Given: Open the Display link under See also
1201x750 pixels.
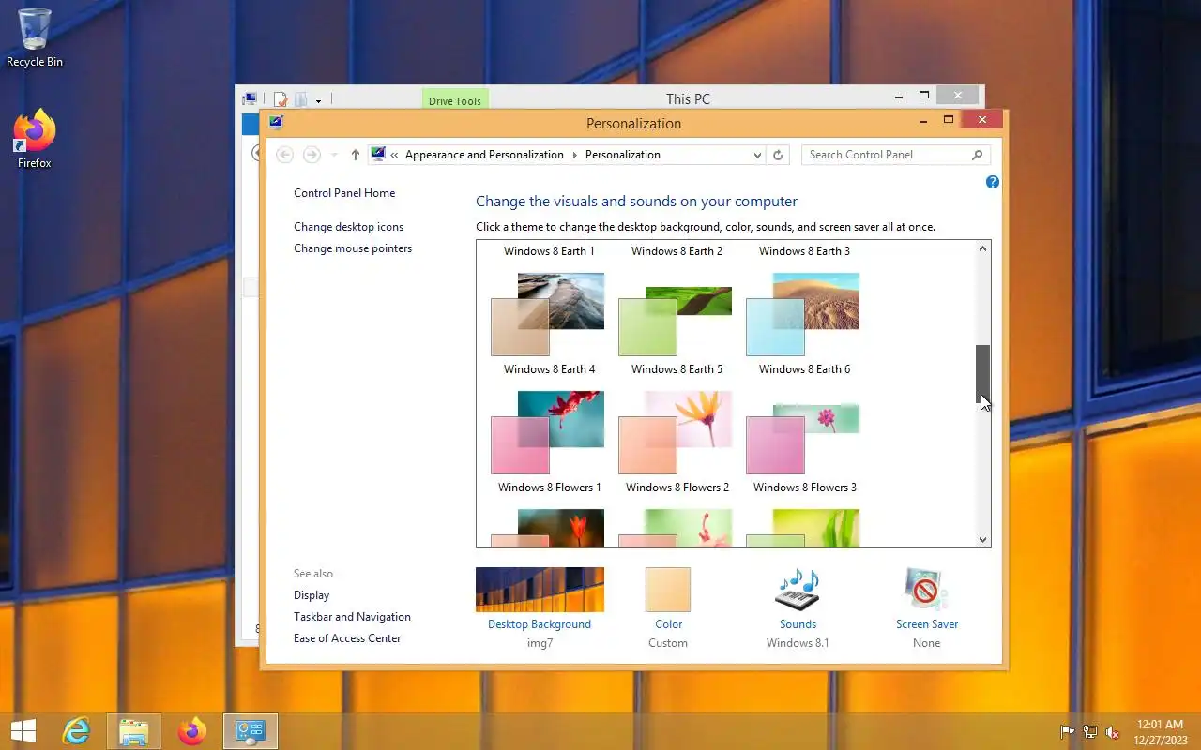Looking at the screenshot, I should pos(312,595).
